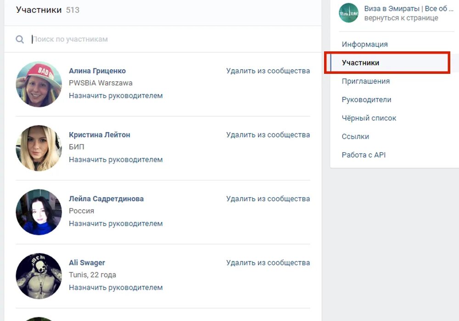Open the Руководители section
The width and height of the screenshot is (459, 321).
[366, 100]
